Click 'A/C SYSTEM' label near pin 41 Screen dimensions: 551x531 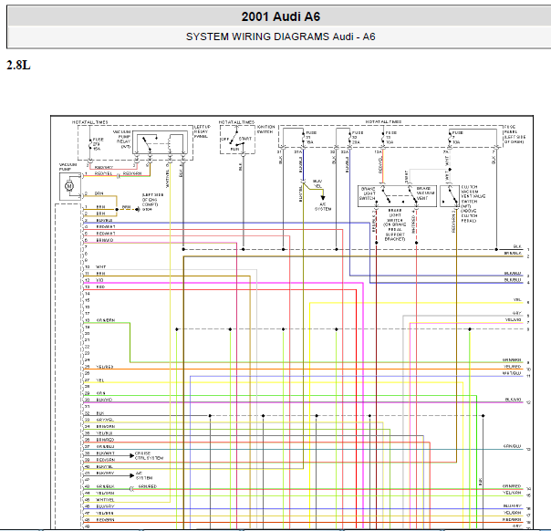(x=144, y=476)
